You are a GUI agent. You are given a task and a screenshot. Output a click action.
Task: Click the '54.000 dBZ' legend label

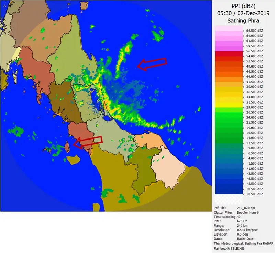pyautogui.click(x=254, y=56)
